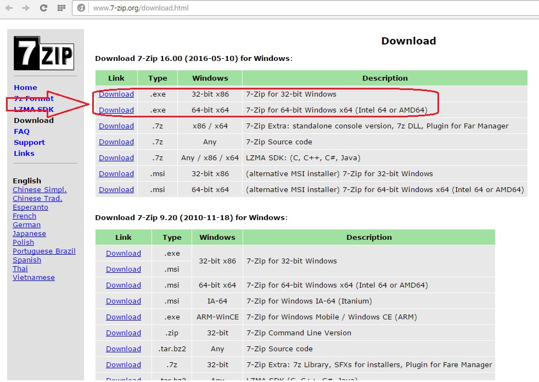Download 7-Zip 16.00 32-bit x86 .exe
539x382 pixels.
click(116, 94)
